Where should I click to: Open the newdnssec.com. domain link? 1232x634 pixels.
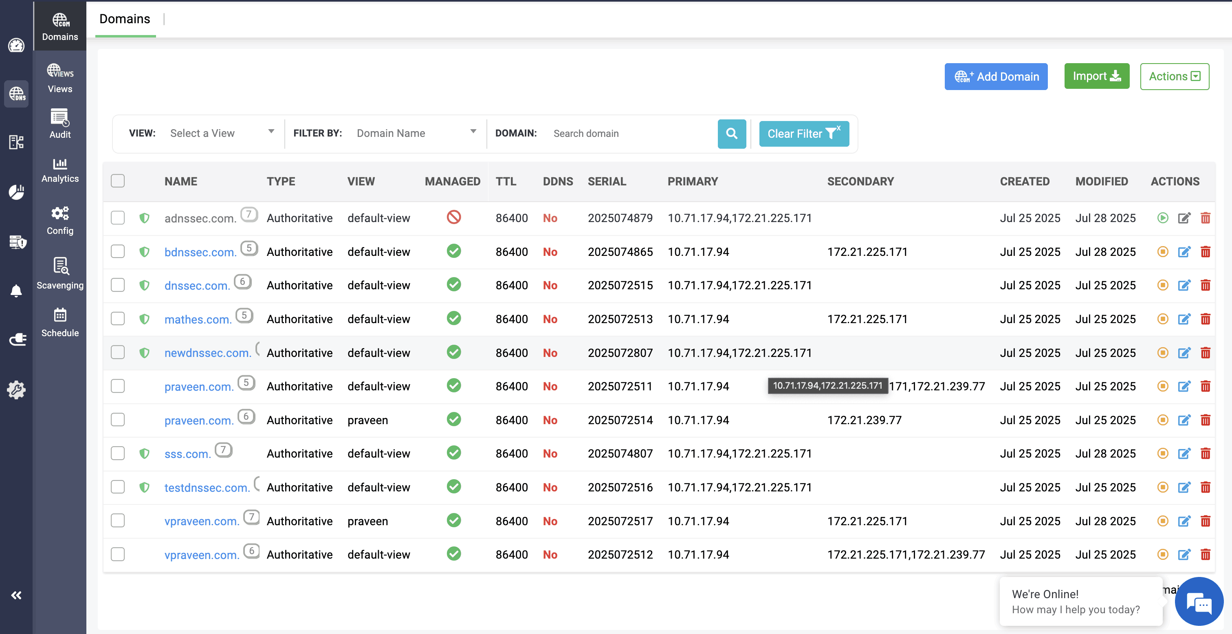[207, 353]
